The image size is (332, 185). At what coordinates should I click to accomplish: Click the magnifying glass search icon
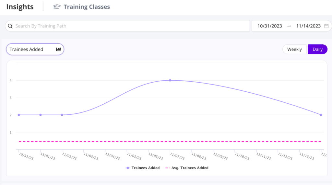click(10, 26)
